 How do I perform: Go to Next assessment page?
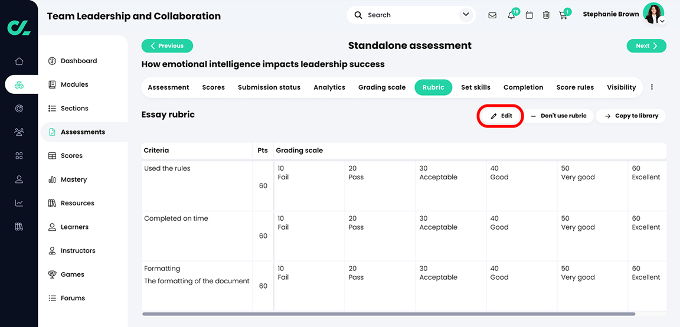tap(646, 46)
